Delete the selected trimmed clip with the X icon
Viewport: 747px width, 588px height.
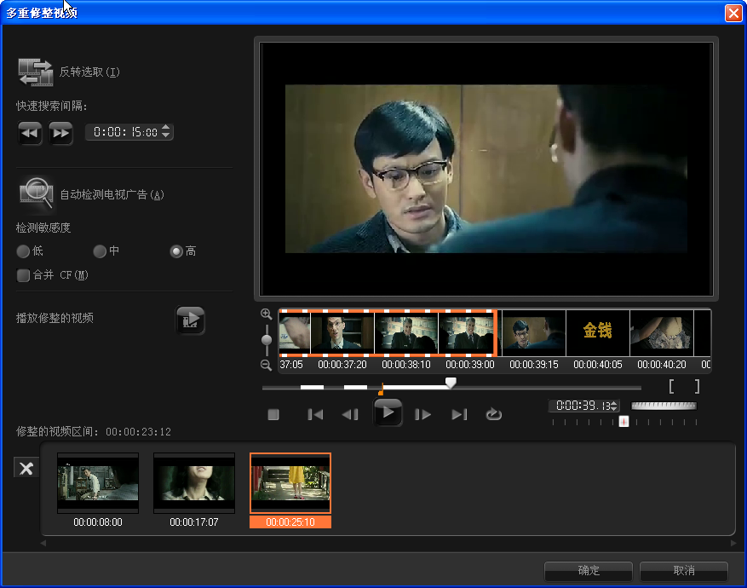tap(25, 468)
